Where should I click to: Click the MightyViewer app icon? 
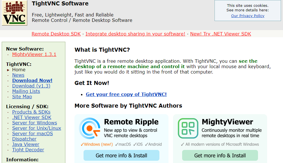(x=188, y=128)
